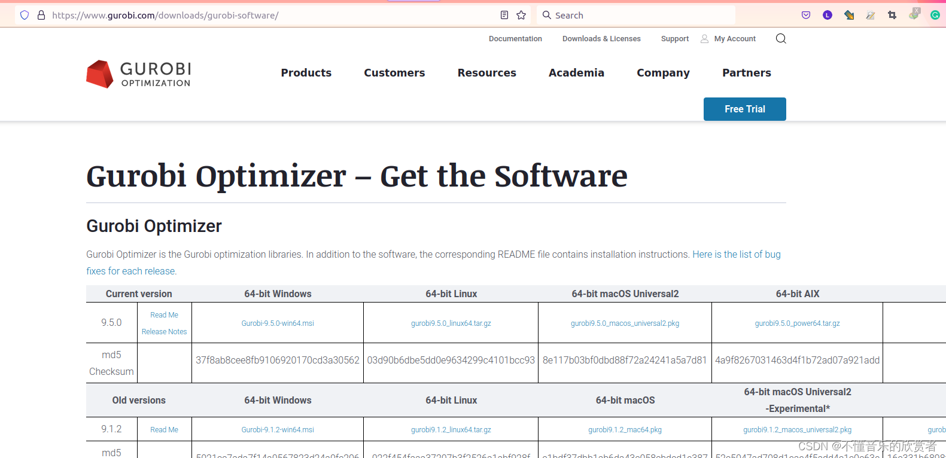The width and height of the screenshot is (946, 458).
Task: Open Downloads & Licenses link
Action: click(x=601, y=39)
